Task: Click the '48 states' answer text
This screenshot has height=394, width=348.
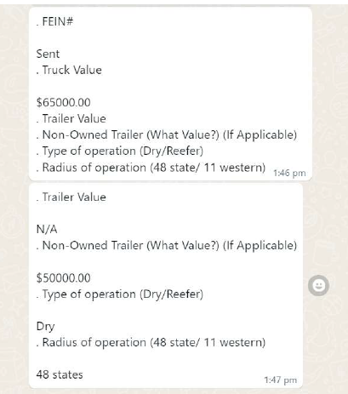Action: 60,374
